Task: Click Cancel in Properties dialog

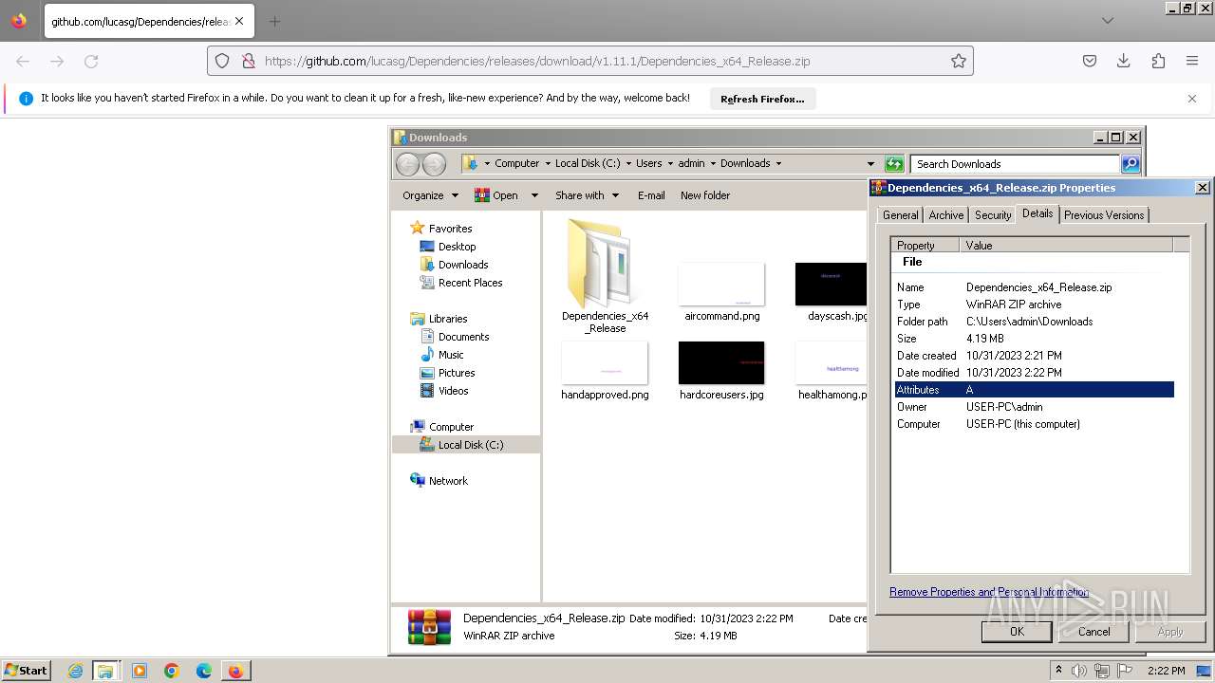Action: click(x=1093, y=632)
